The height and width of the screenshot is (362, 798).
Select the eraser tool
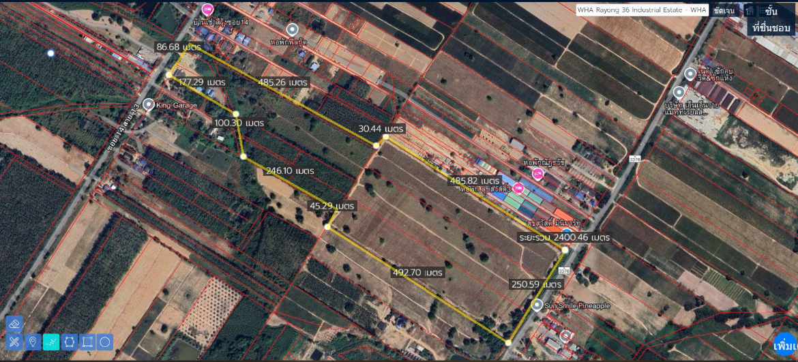[x=14, y=324]
